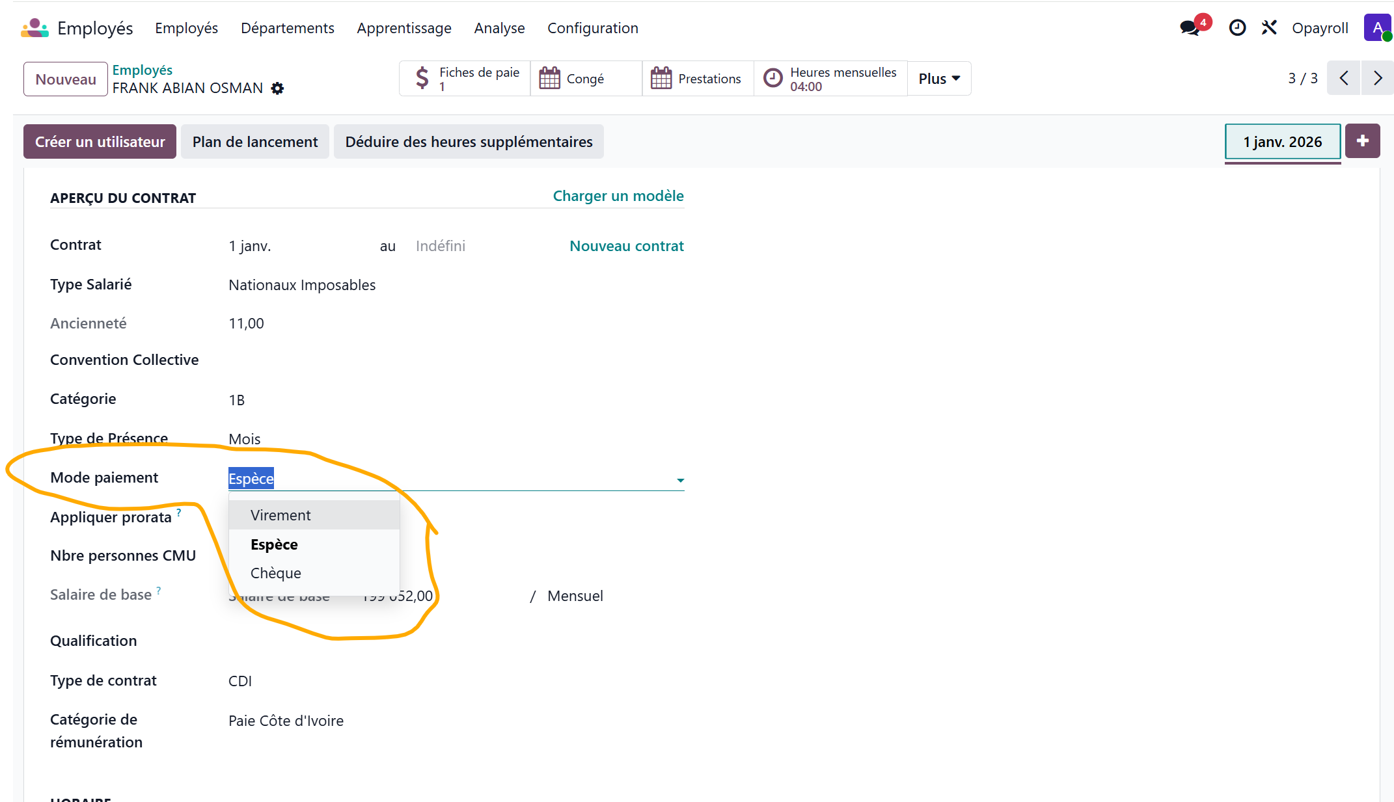Viewport: 1394px width, 802px height.
Task: Click the Charger un modèle link
Action: point(618,196)
